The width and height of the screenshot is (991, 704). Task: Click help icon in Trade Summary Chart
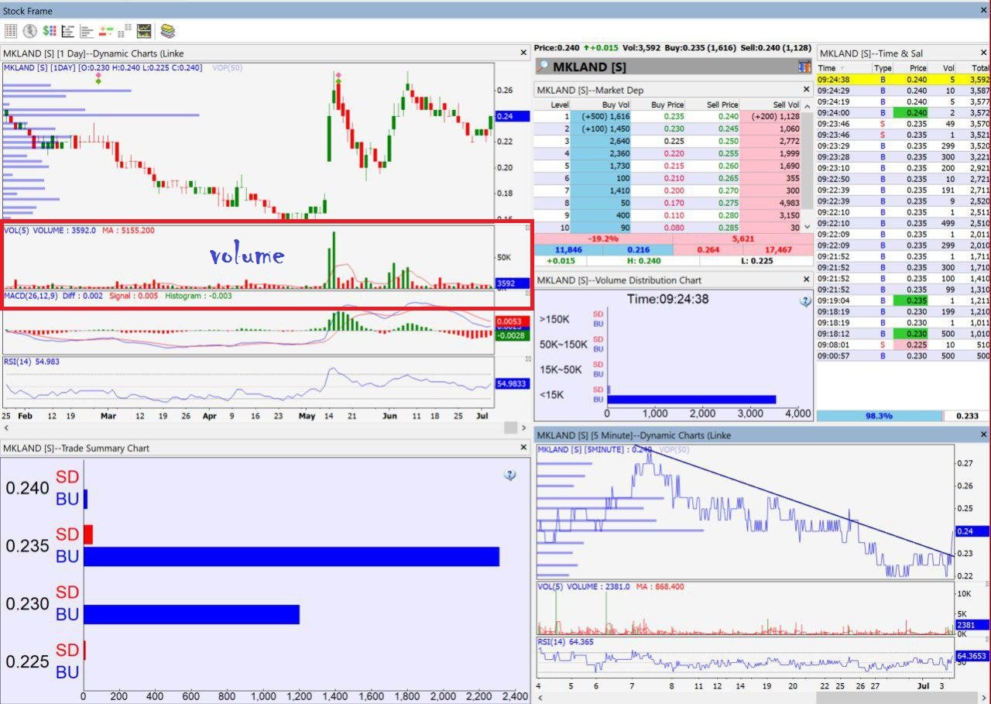pos(509,475)
